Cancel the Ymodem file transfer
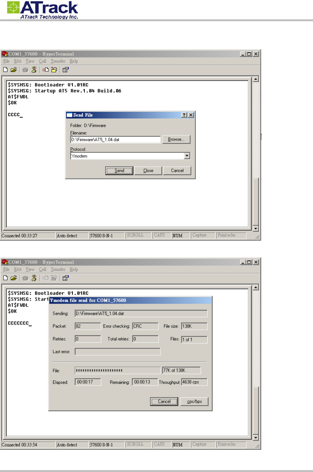 pyautogui.click(x=164, y=401)
